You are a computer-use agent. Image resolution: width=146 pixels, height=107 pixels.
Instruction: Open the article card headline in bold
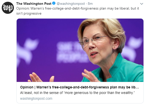coord(80,87)
